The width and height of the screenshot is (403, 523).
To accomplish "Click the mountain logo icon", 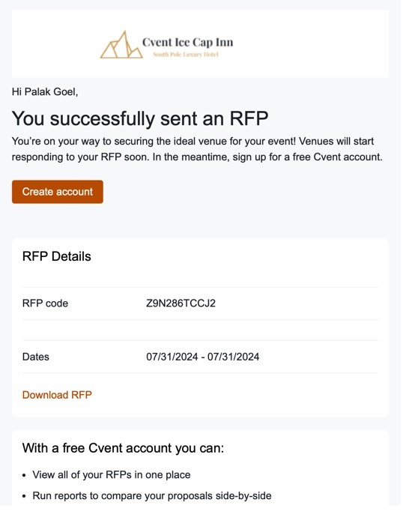I will [121, 45].
